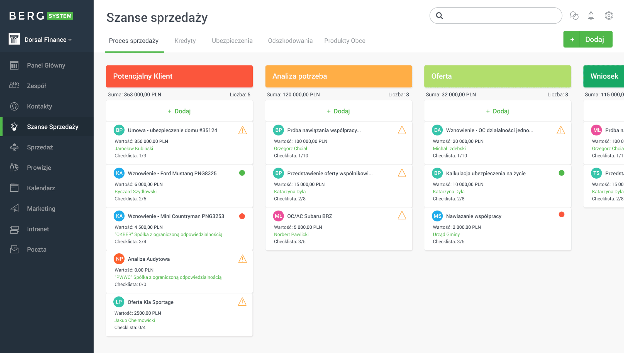Screen dimensions: 624x353
Task: Add a card under Potencjalny Klient
Action: (179, 111)
